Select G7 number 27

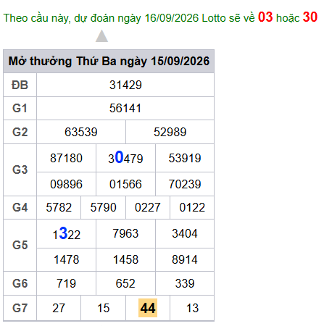click(59, 308)
